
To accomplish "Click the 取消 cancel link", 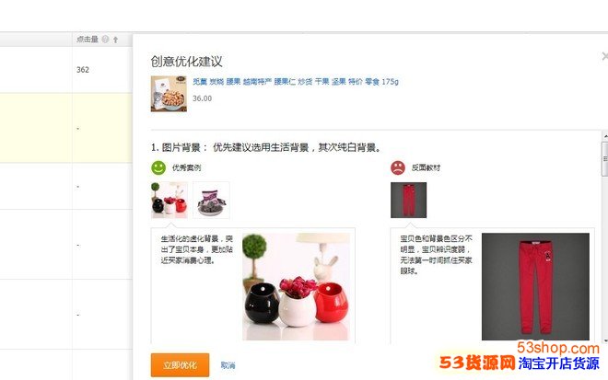I will point(228,365).
